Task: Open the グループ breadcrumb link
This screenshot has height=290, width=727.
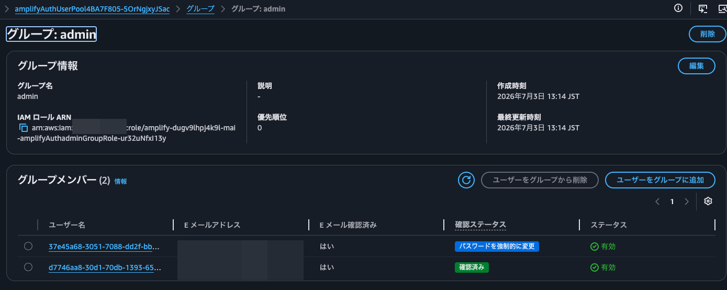Action: (200, 9)
